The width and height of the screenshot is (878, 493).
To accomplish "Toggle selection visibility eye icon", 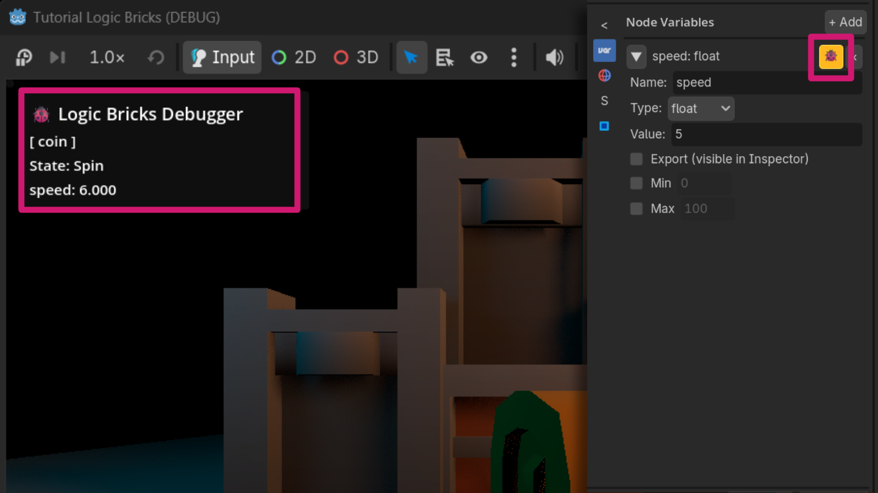I will point(479,57).
